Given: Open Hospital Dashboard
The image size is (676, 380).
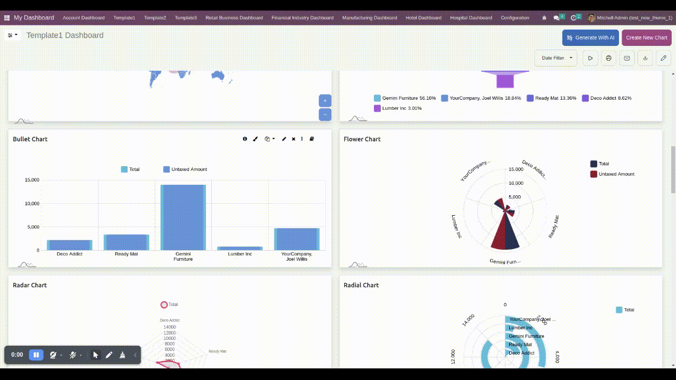Looking at the screenshot, I should 471,17.
